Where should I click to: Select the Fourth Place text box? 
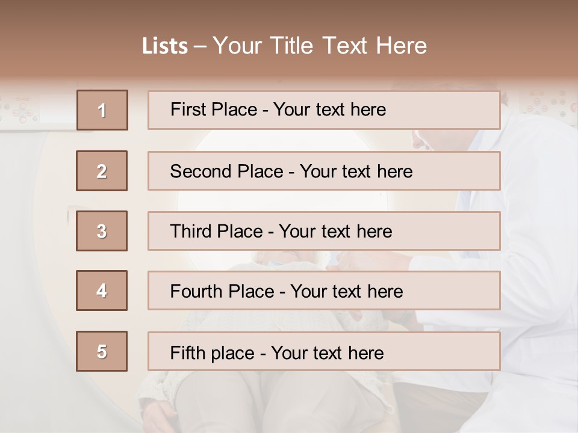pyautogui.click(x=324, y=291)
